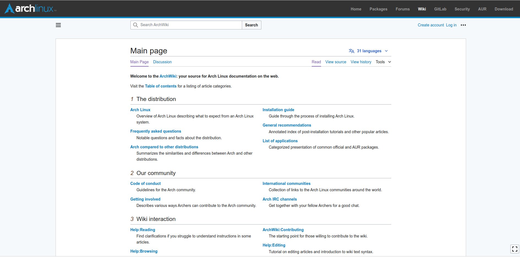Focus the Search ArchWiki input field

190,25
